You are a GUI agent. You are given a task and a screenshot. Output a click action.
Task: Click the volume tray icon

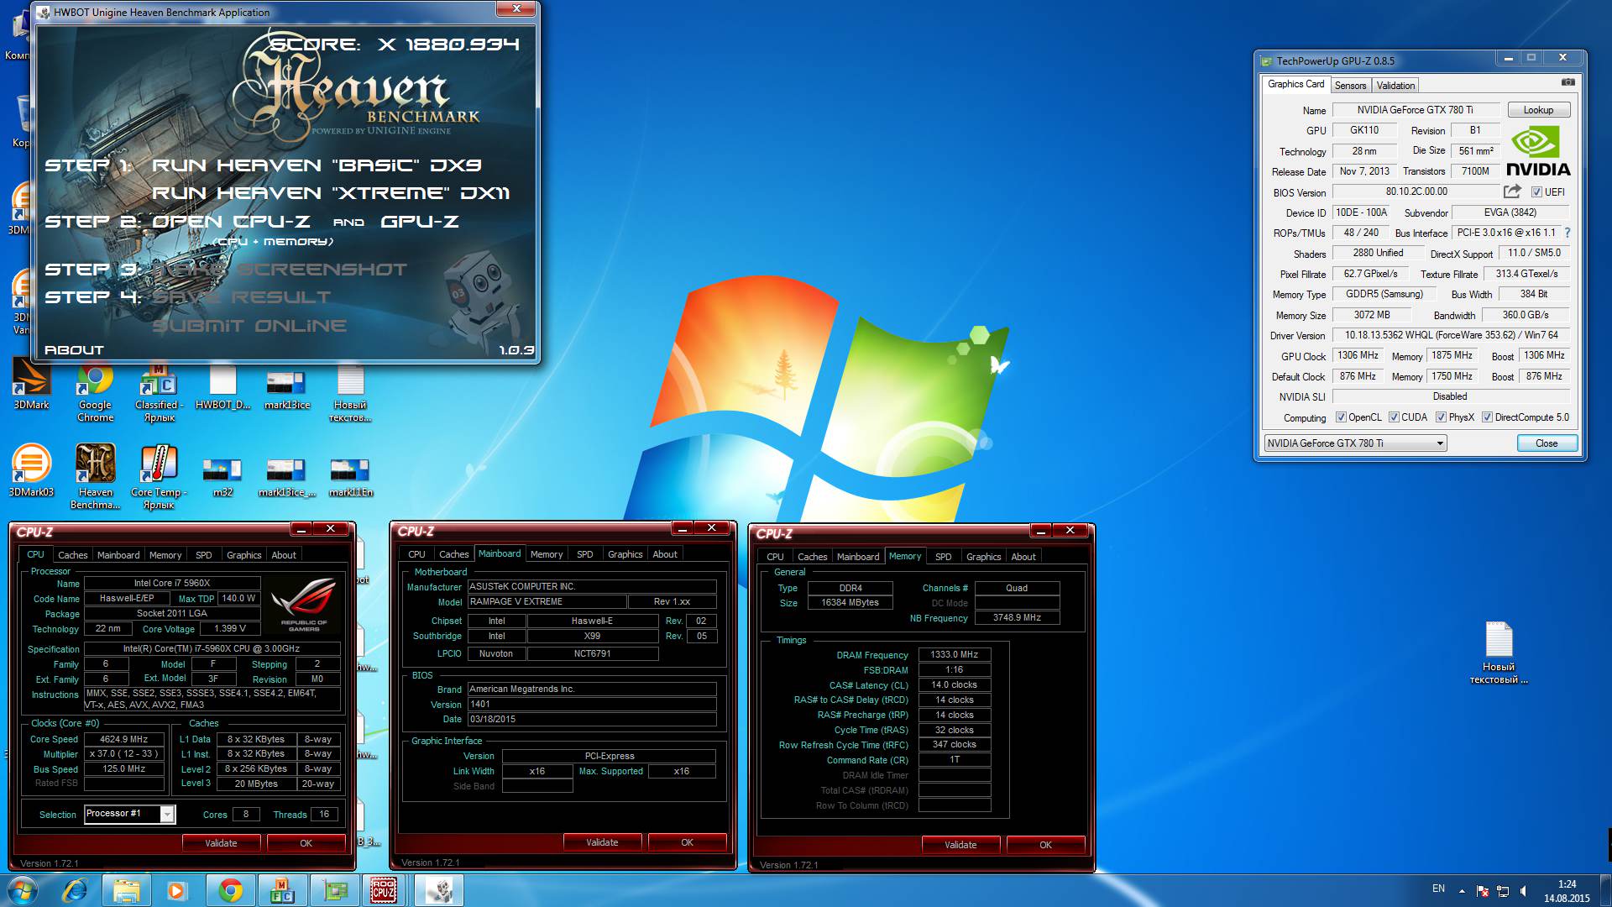[x=1524, y=891]
